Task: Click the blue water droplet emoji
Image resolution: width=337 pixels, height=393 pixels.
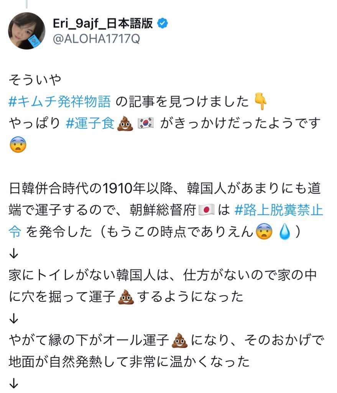Action: click(285, 231)
